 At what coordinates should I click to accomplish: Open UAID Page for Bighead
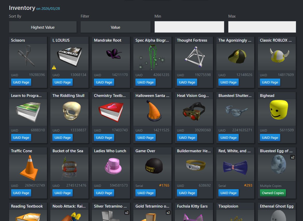[270, 138]
